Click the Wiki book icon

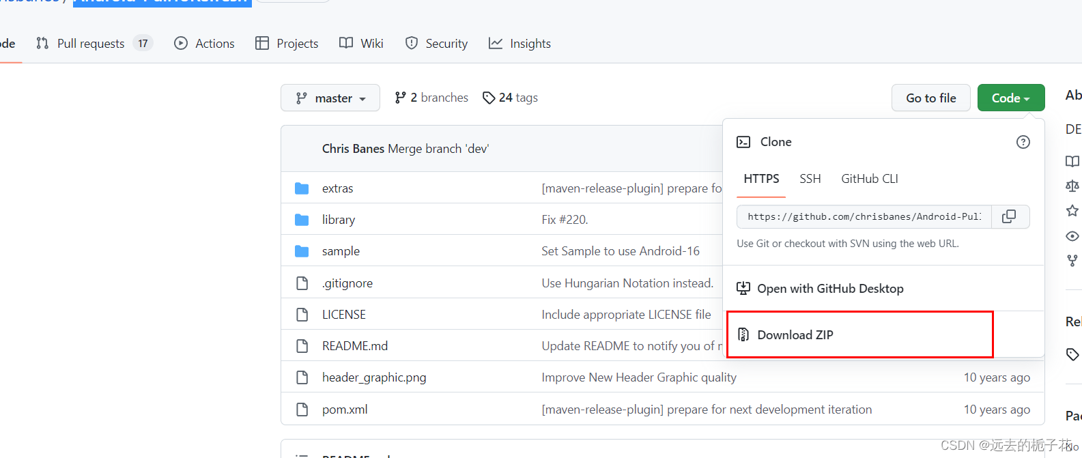[346, 43]
